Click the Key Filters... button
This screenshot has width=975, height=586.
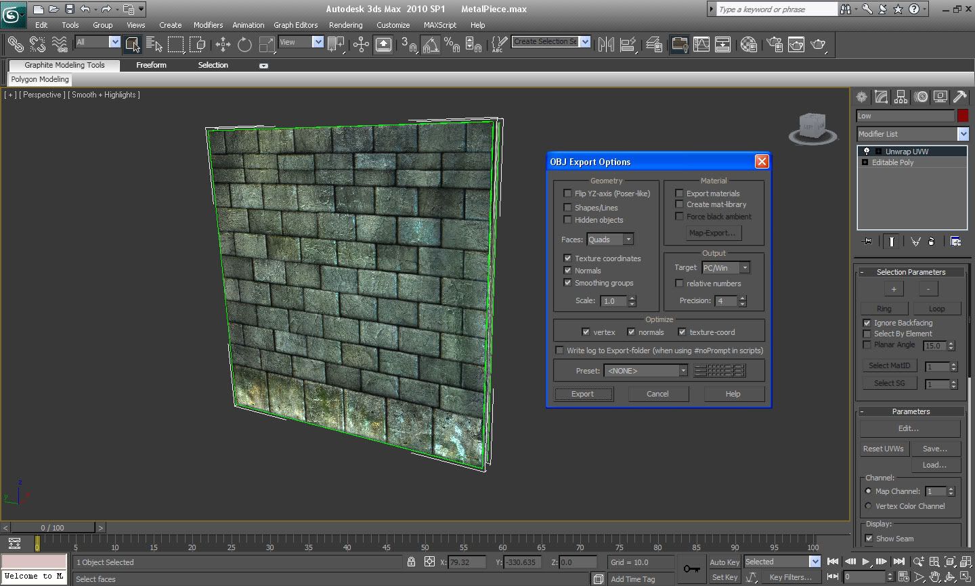tap(790, 577)
